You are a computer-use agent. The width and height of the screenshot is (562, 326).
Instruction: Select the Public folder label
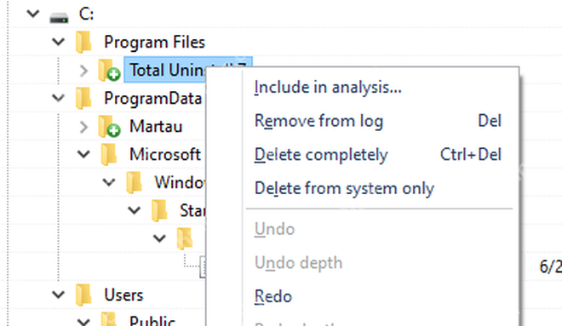152,320
